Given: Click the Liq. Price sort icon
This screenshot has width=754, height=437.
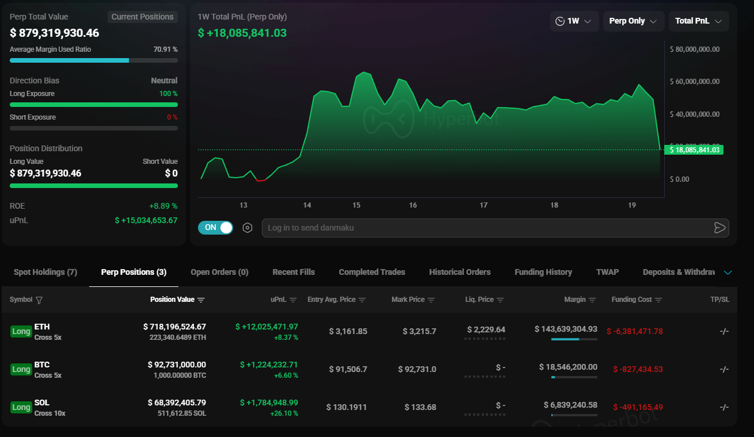Looking at the screenshot, I should pyautogui.click(x=500, y=300).
